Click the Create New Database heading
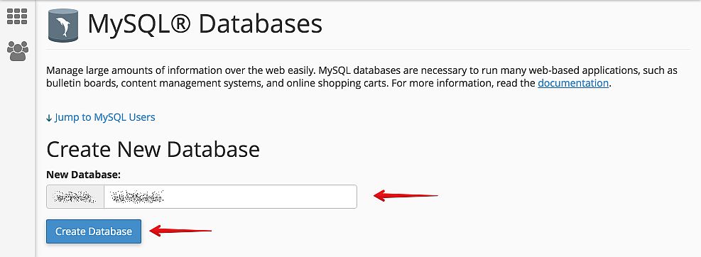 [x=153, y=149]
